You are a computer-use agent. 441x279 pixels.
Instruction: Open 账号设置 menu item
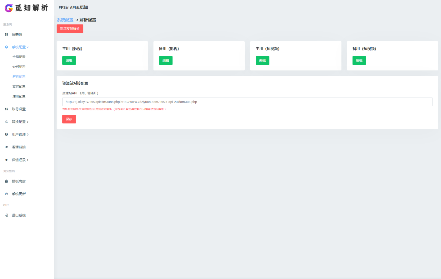(x=19, y=109)
